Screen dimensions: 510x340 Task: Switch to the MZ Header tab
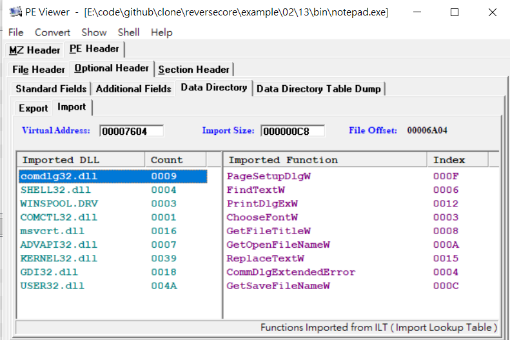pos(34,50)
